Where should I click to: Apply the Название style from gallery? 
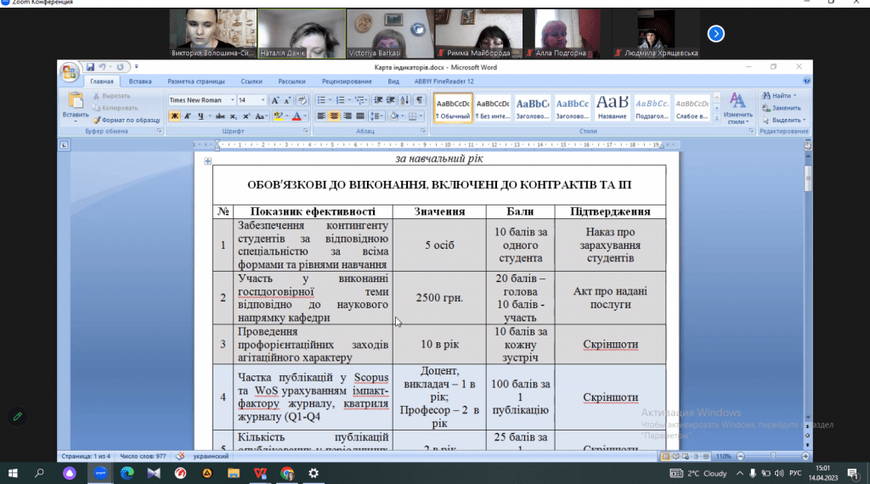[612, 106]
